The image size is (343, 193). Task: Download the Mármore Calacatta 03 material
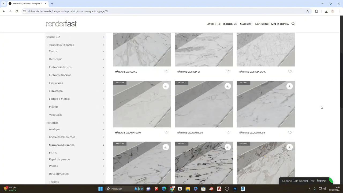click(x=228, y=86)
